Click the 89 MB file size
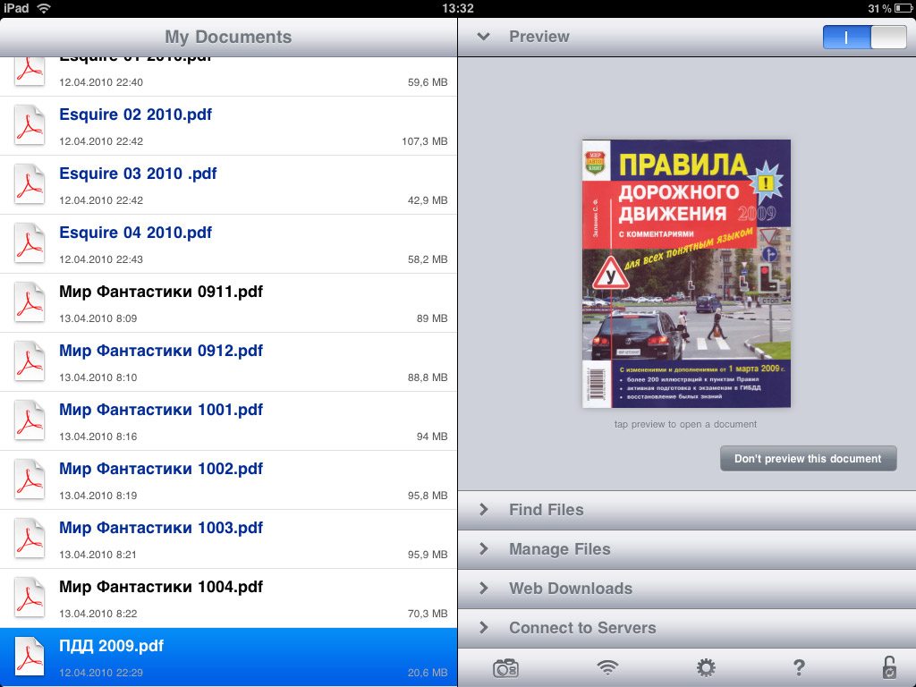 tap(432, 318)
